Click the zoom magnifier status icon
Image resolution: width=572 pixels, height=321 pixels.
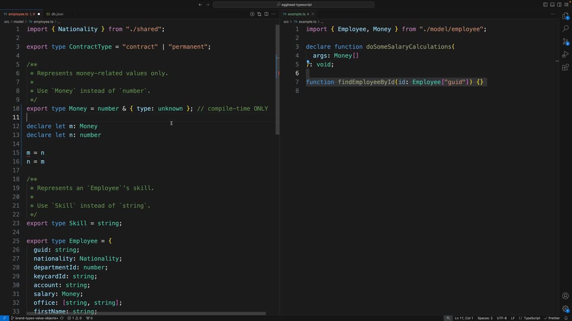tap(448, 318)
